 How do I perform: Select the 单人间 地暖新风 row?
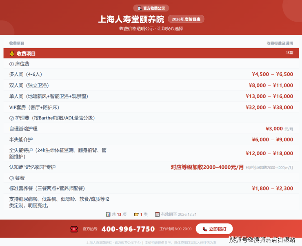(x=151, y=96)
